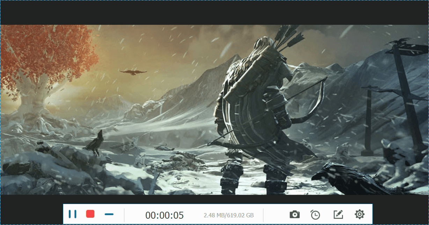This screenshot has width=429, height=225.
Task: Open the annotation edit pencil tool
Action: (x=338, y=214)
